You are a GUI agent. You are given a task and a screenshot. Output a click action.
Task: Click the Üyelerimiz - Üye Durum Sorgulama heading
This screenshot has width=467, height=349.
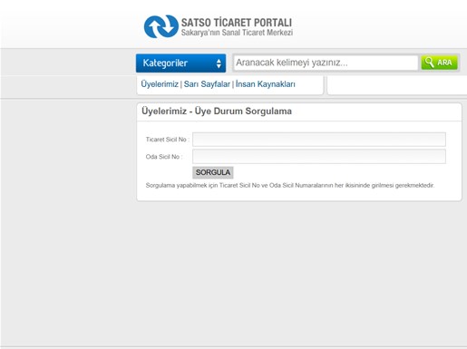point(217,111)
